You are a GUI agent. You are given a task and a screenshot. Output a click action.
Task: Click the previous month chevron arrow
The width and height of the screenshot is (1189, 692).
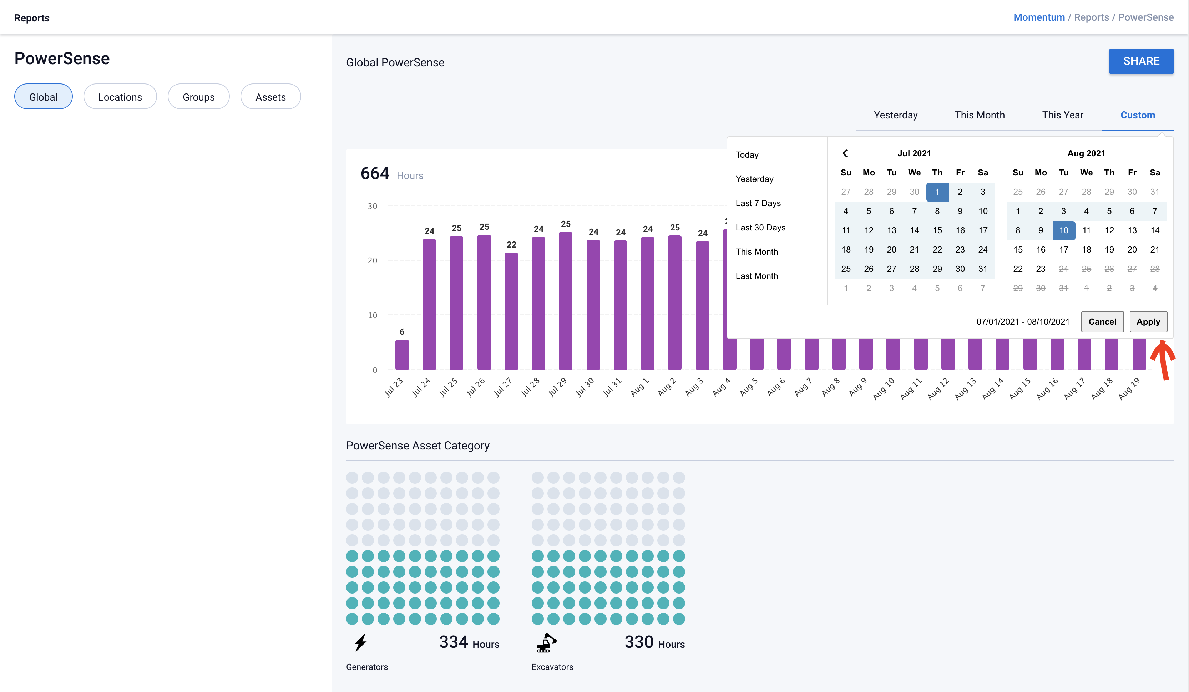845,153
